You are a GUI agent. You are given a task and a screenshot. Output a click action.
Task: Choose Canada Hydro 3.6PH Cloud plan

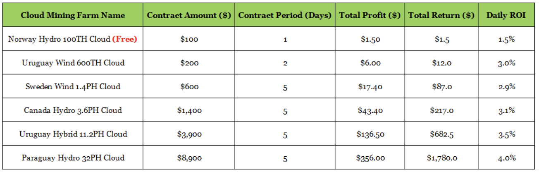pyautogui.click(x=73, y=110)
